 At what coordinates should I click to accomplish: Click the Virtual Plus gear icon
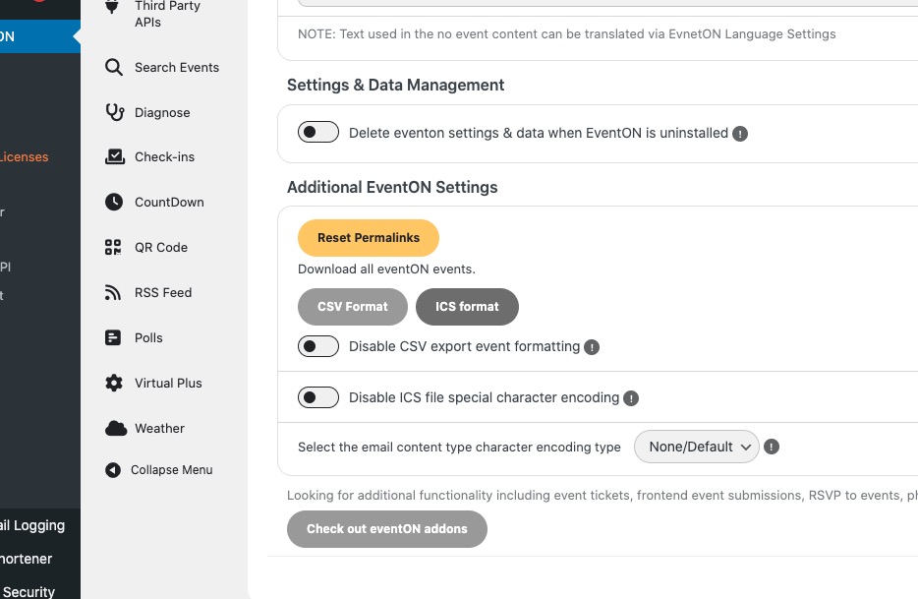click(x=114, y=384)
